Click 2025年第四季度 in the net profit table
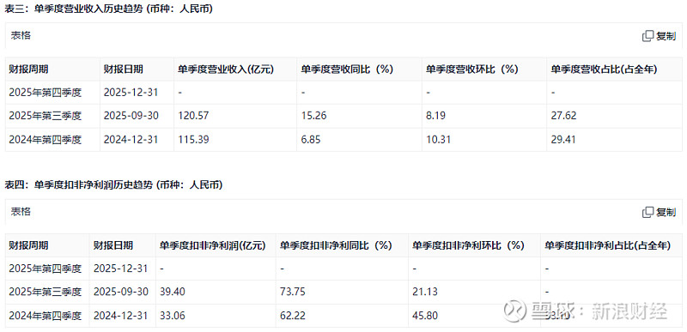Screen dimensions: 687x332 tap(46, 269)
